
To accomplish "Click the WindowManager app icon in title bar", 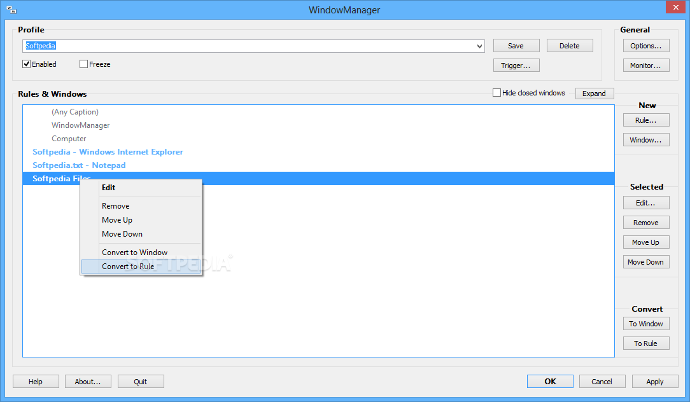I will coord(11,10).
